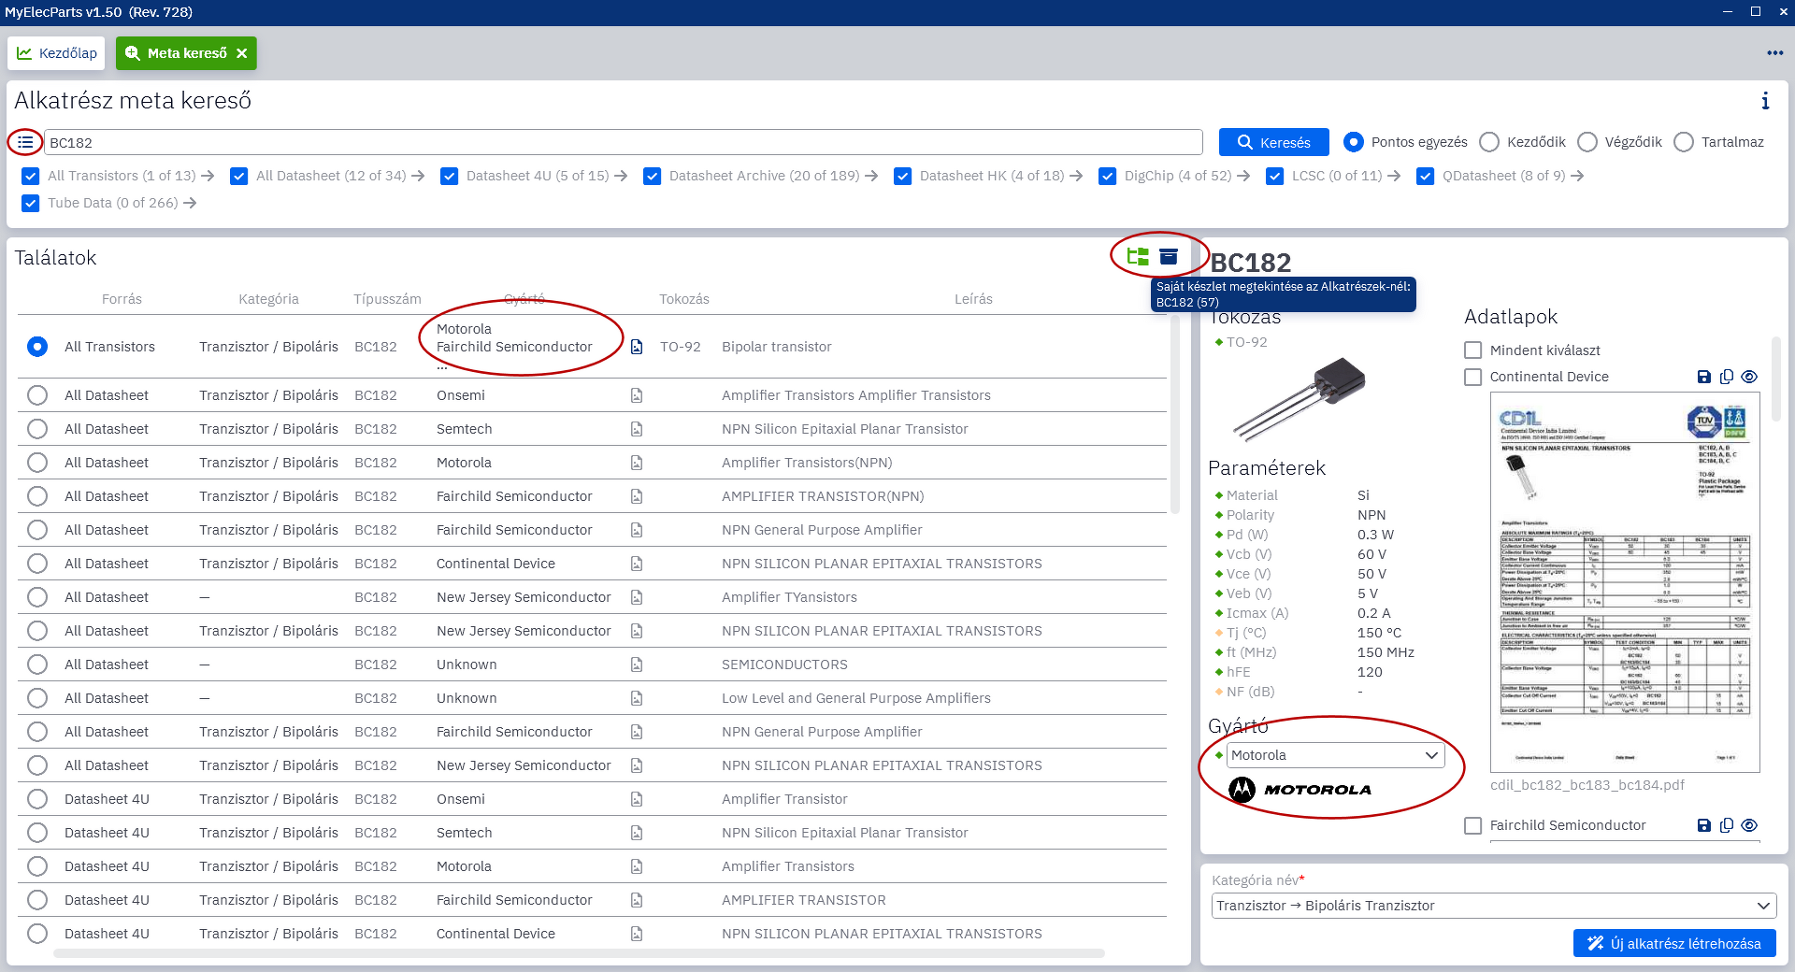
Task: Open datasheet icon in SEMICONDUCTORS row
Action: pyautogui.click(x=637, y=665)
